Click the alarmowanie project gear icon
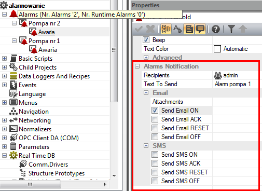The image size is (262, 191). click(x=4, y=5)
